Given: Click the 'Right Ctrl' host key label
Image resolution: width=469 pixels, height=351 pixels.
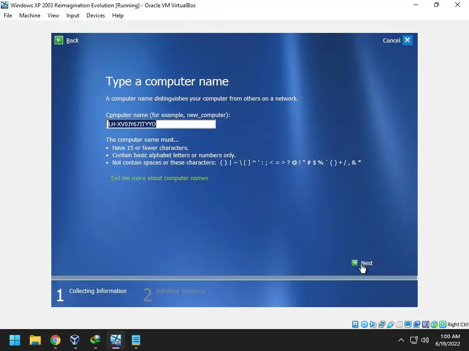Looking at the screenshot, I should pyautogui.click(x=458, y=324).
